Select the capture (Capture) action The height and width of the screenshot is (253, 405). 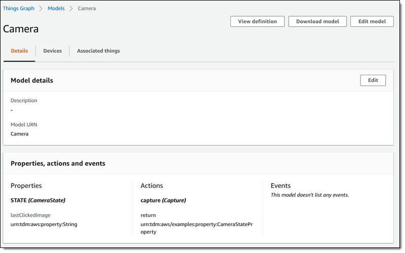[x=163, y=200]
